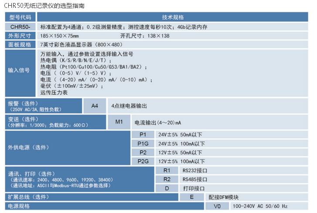This screenshot has height=213, width=317.
Task: Click the 输入信号 row label
Action: pyautogui.click(x=20, y=71)
